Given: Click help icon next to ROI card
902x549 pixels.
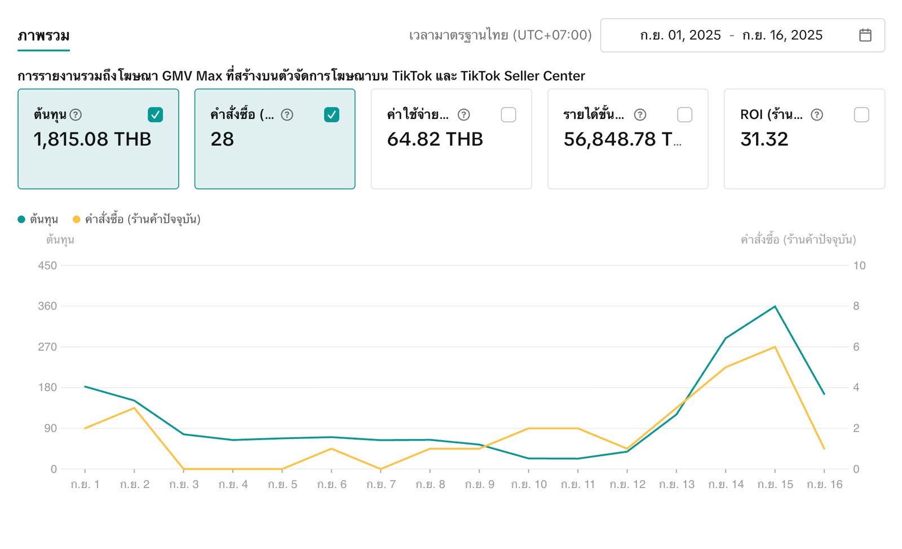Looking at the screenshot, I should 816,115.
